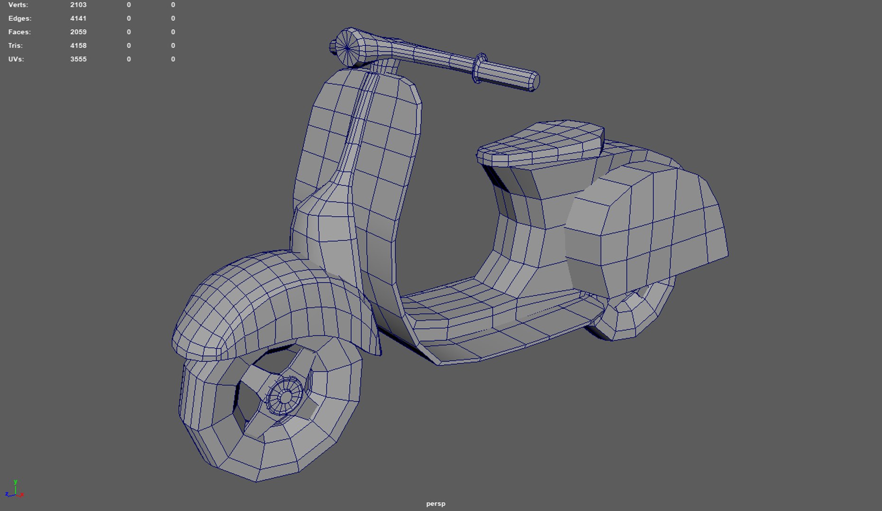Click the vertex count value 2103
The height and width of the screenshot is (511, 882).
[x=78, y=5]
